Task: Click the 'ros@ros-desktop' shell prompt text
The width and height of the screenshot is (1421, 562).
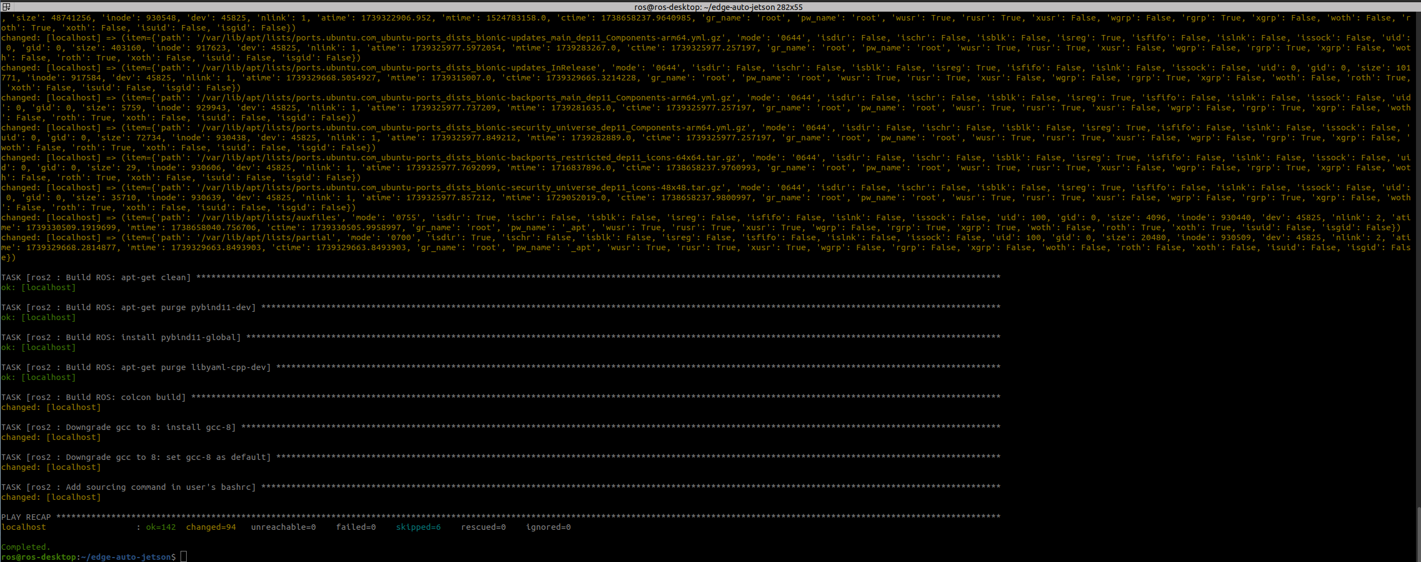Action: pos(38,556)
